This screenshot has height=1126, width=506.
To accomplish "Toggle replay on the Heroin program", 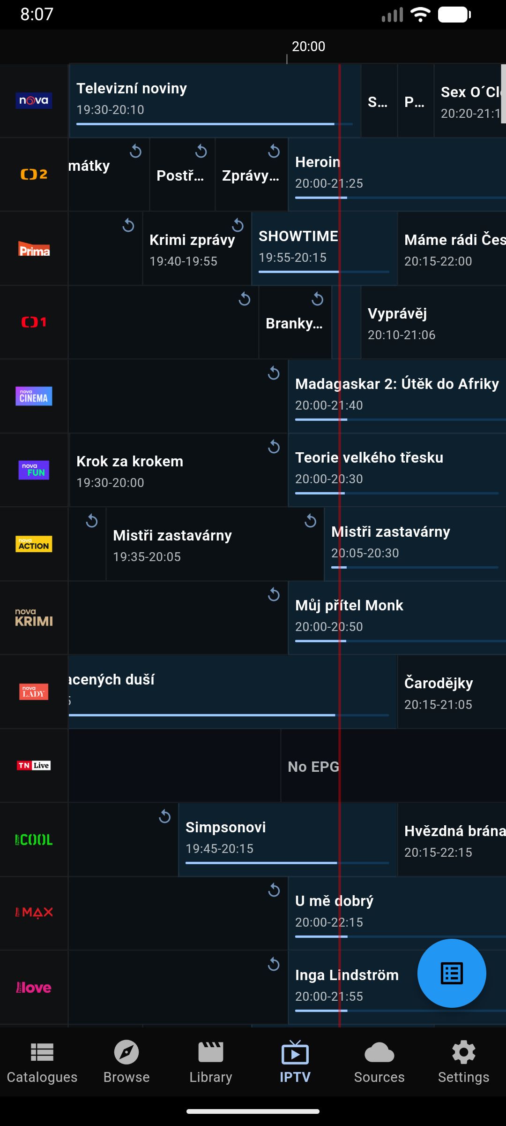I will [273, 151].
